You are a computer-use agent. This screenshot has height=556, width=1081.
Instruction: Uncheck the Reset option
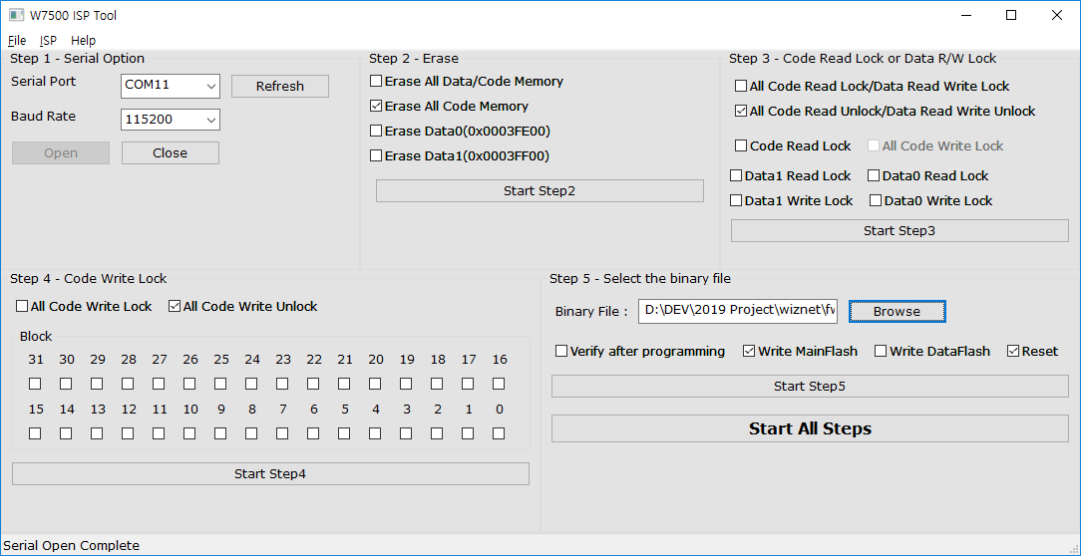pyautogui.click(x=1013, y=352)
